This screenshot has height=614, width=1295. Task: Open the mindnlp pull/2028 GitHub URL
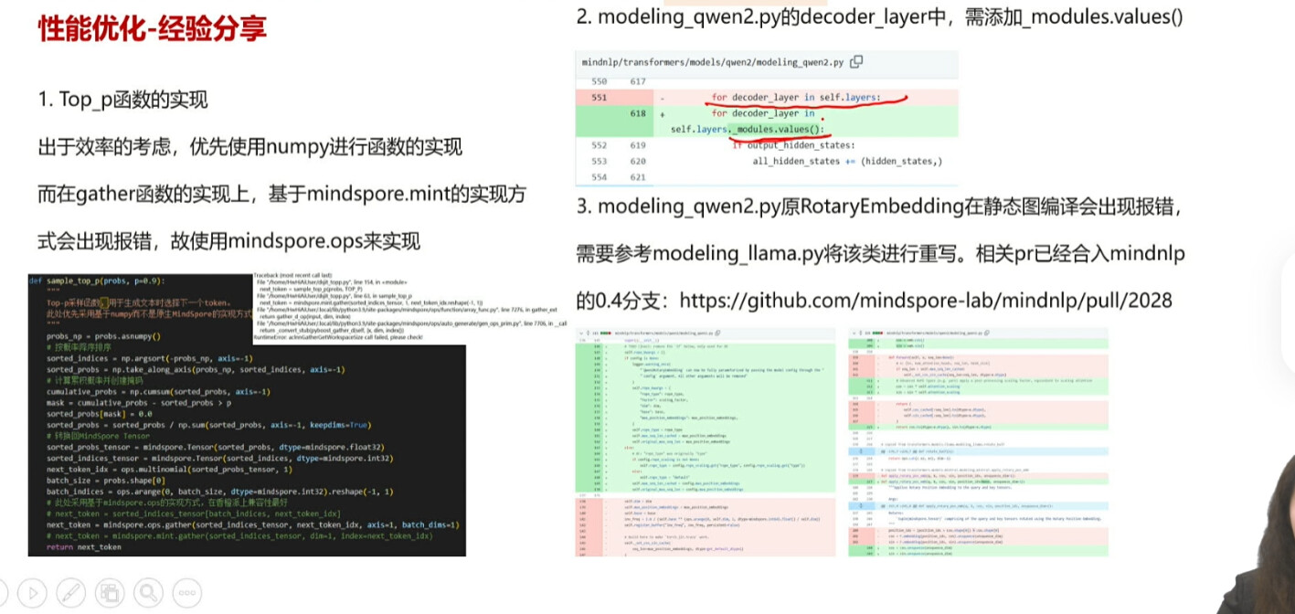(x=926, y=301)
